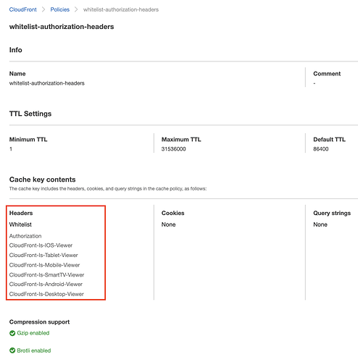Click the green check icon beside Gzip enabled
This screenshot has width=358, height=362.
pyautogui.click(x=12, y=333)
